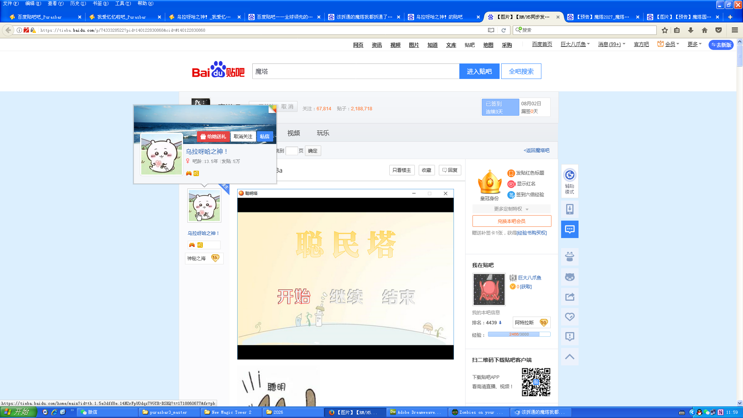The width and height of the screenshot is (743, 418).
Task: Open a new tab with plus icon
Action: click(x=730, y=17)
